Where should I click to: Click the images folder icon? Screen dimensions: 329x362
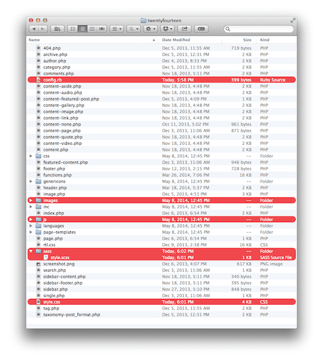[x=38, y=200]
